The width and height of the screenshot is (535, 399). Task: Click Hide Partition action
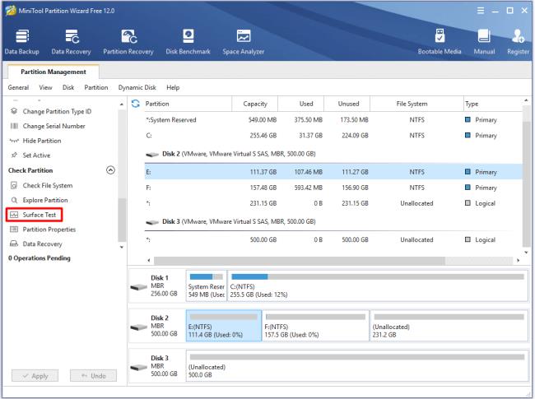click(x=35, y=141)
